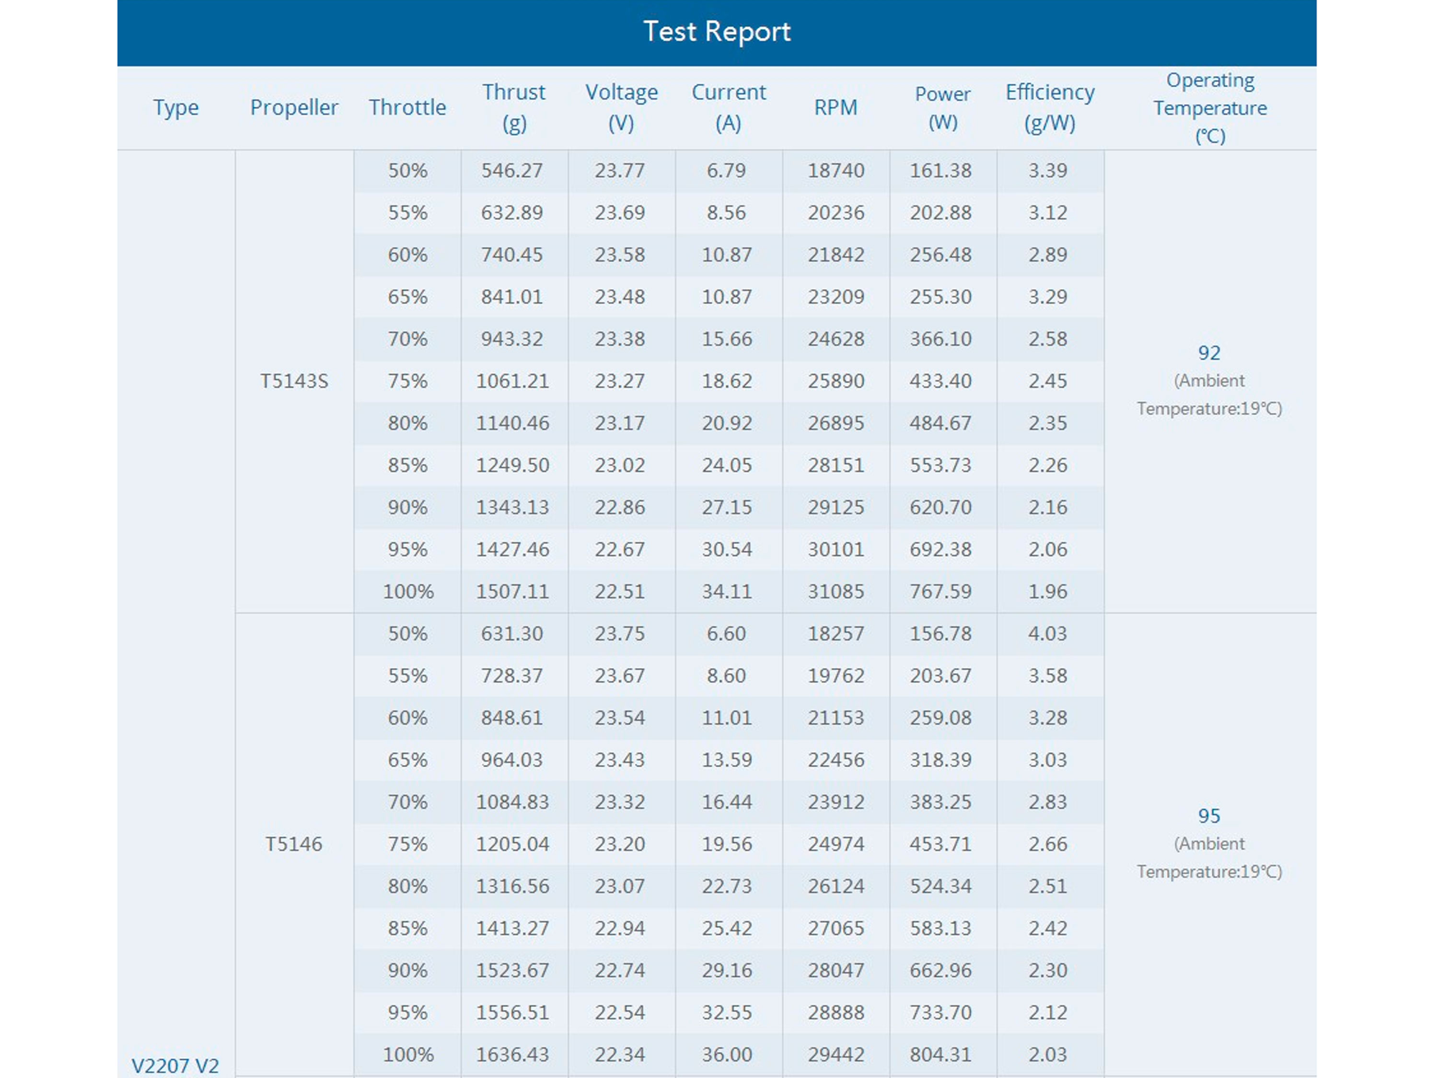Click efficiency value 4.03

(1047, 633)
